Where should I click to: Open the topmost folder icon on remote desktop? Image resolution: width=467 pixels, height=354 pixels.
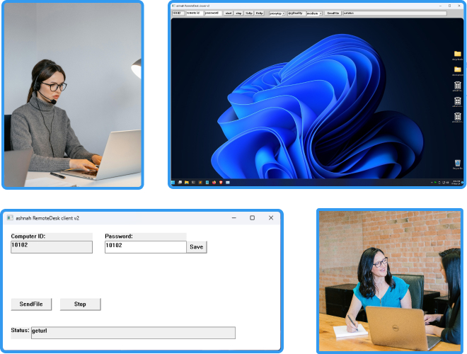(x=458, y=54)
